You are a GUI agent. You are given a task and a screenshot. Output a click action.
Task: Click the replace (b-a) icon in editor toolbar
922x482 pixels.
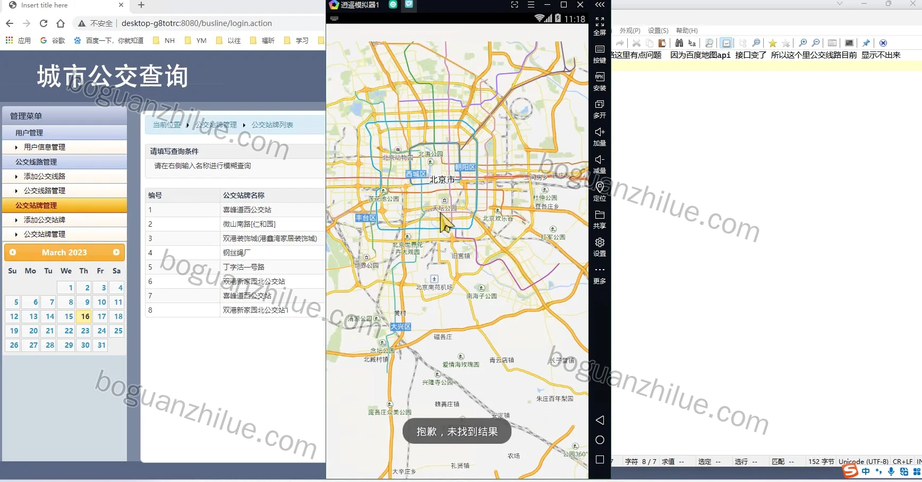[692, 43]
